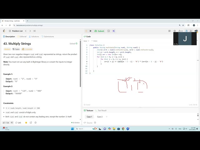Show the Companies tag
Viewport: 200px width, 150px height.
click(x=27, y=49)
